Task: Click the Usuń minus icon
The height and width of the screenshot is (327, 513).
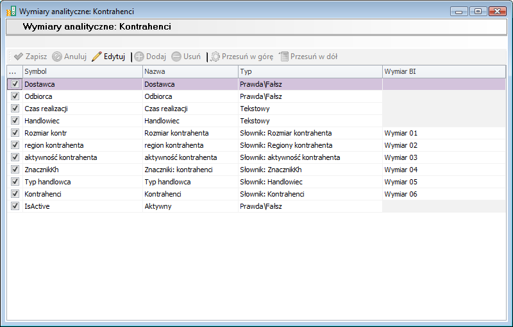Action: tap(176, 57)
